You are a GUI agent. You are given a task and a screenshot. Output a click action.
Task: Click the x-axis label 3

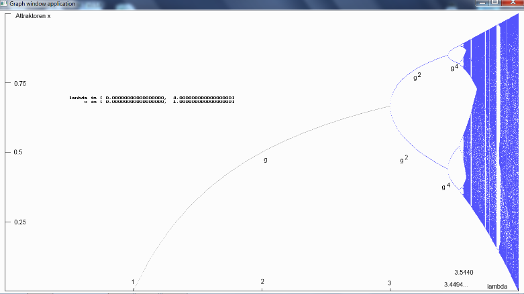(389, 283)
